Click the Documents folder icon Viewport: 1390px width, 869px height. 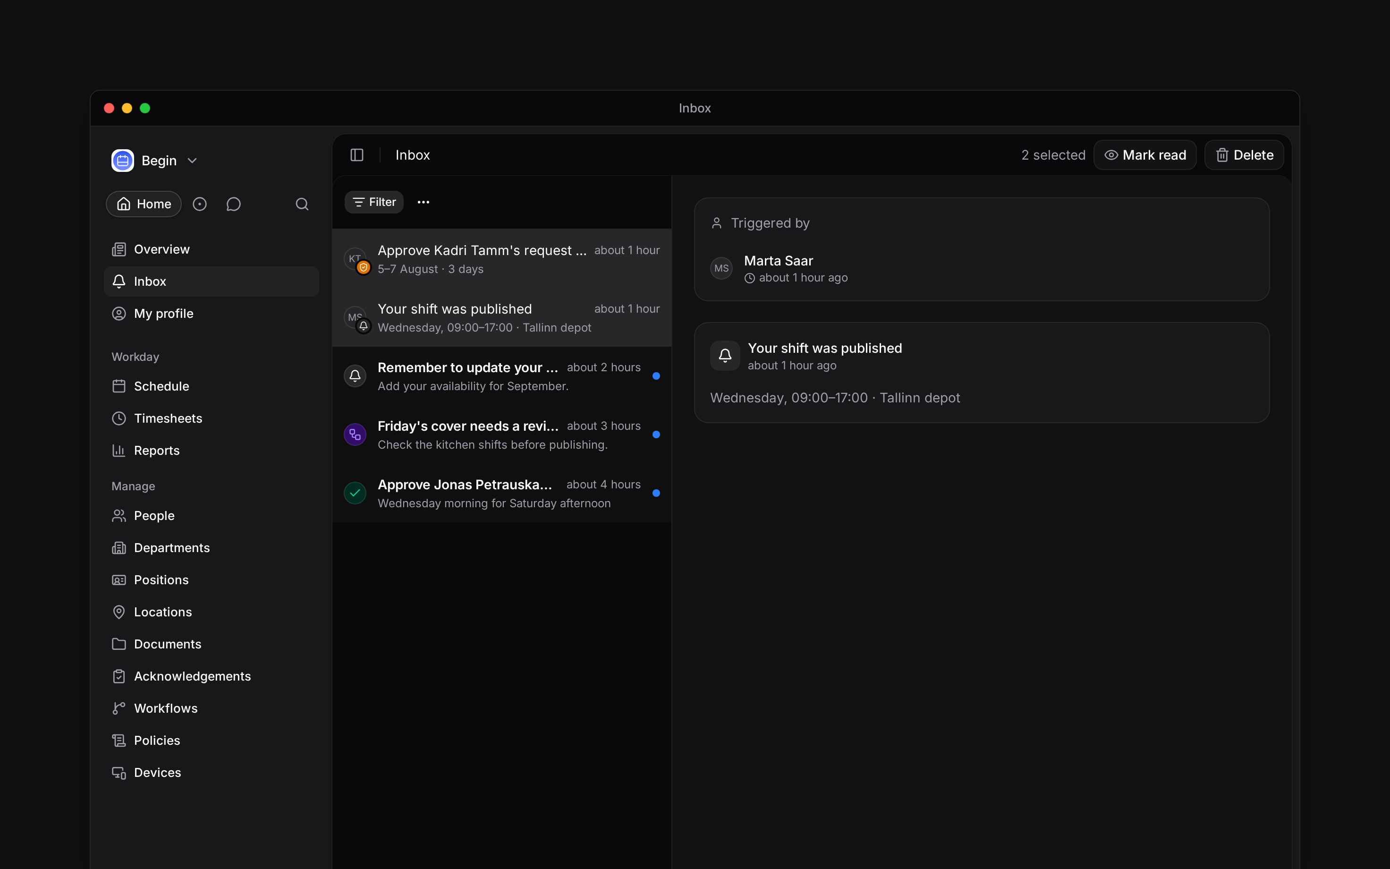pyautogui.click(x=119, y=644)
